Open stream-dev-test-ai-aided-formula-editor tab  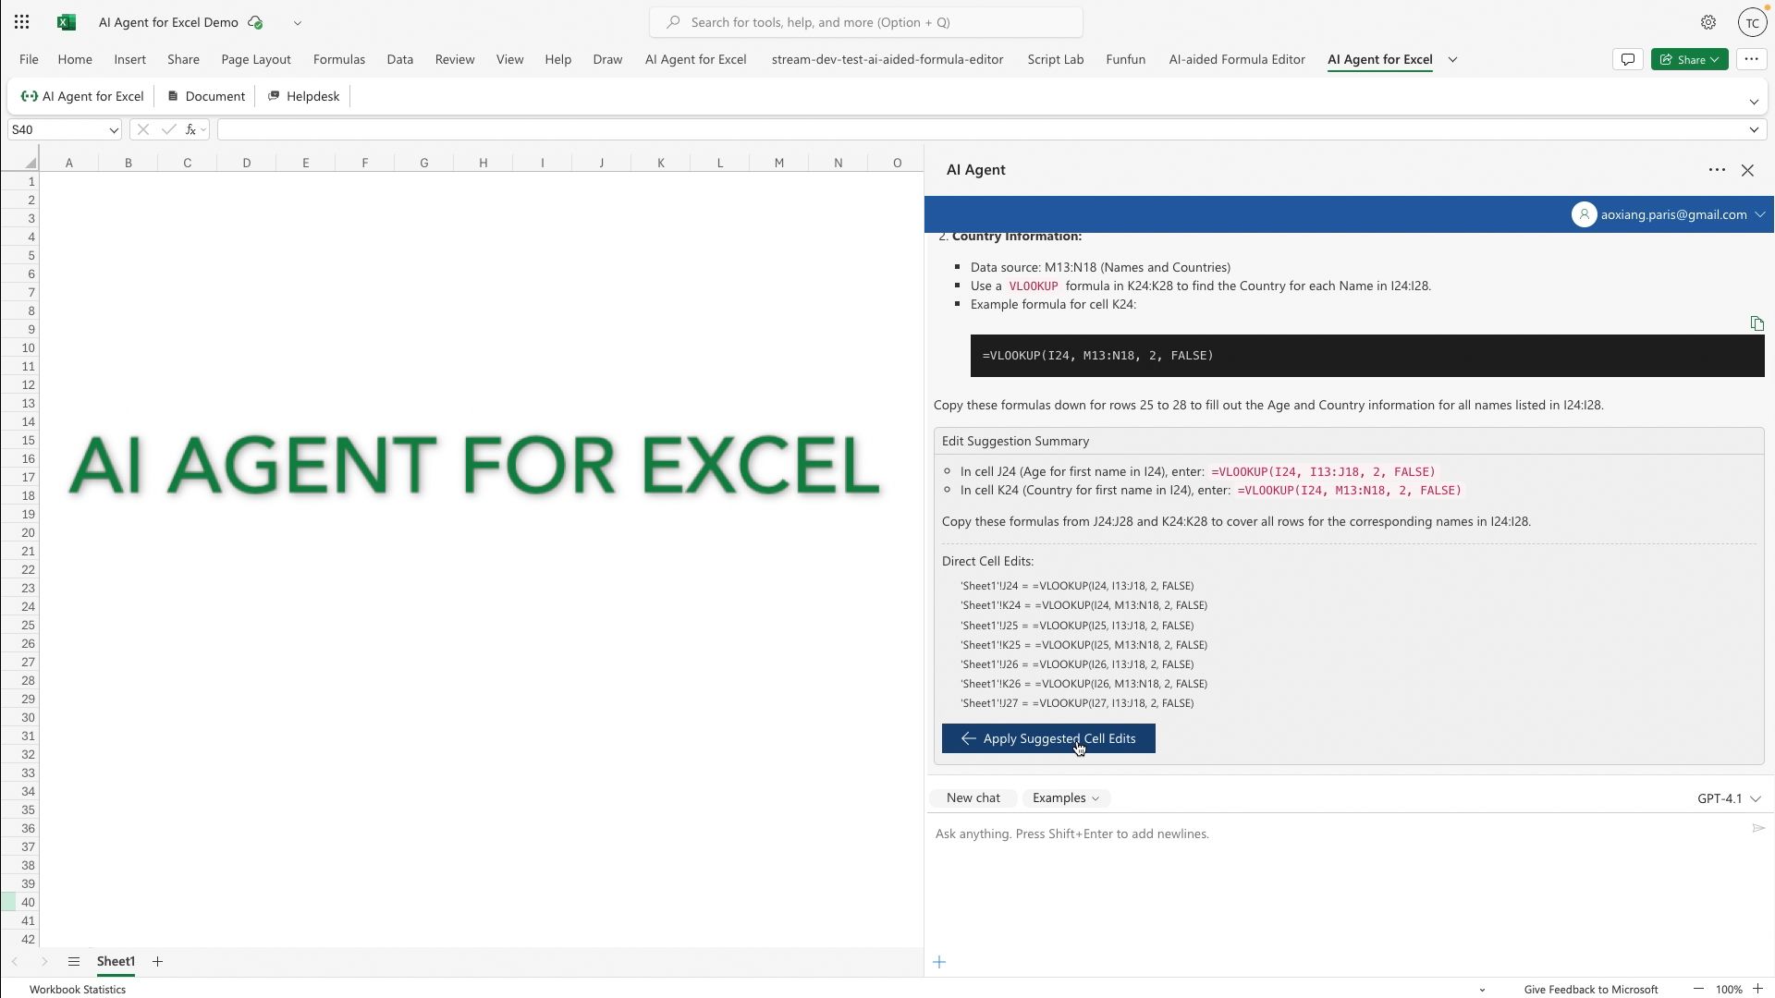coord(887,59)
